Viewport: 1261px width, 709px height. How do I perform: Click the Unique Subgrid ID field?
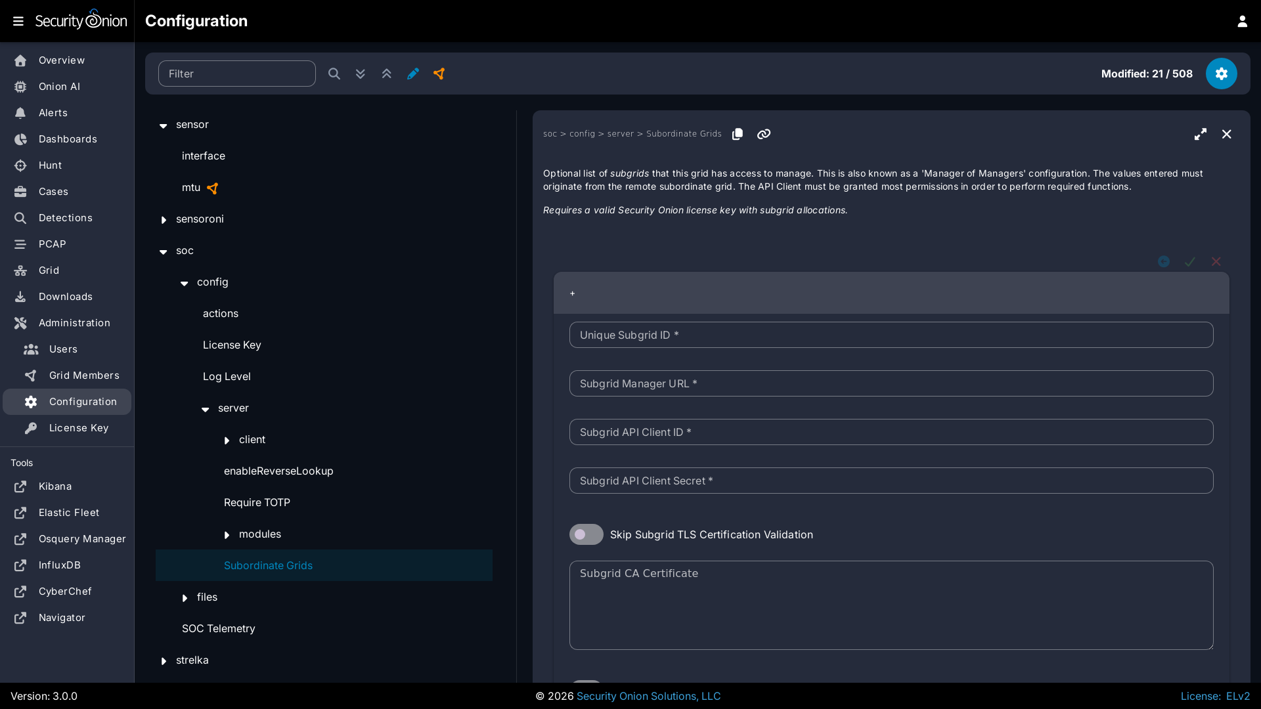(x=891, y=335)
